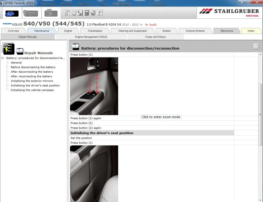This screenshot has height=202, width=263.
Task: Click the electronics circuit icon in sidebar
Action: [8, 48]
